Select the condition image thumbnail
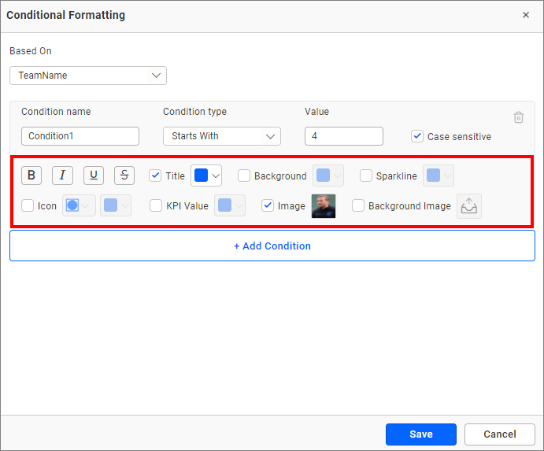This screenshot has width=544, height=451. (323, 205)
